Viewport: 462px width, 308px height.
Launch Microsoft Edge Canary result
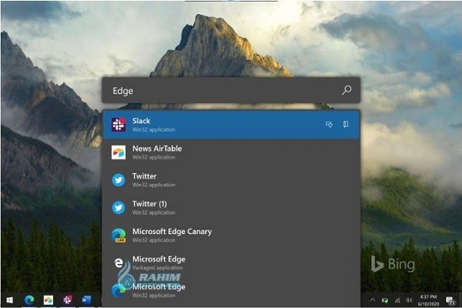point(231,235)
